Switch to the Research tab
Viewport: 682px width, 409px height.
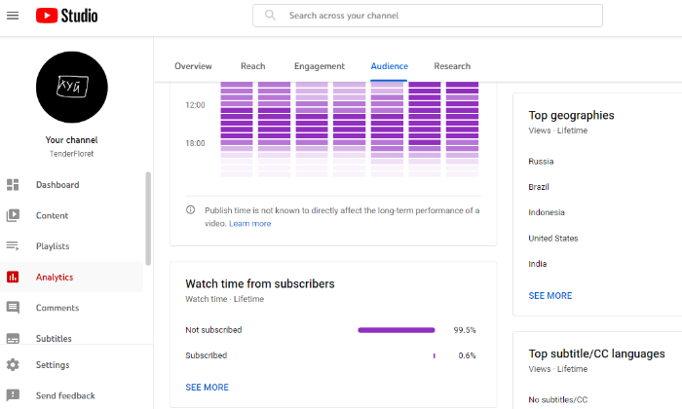coord(452,66)
